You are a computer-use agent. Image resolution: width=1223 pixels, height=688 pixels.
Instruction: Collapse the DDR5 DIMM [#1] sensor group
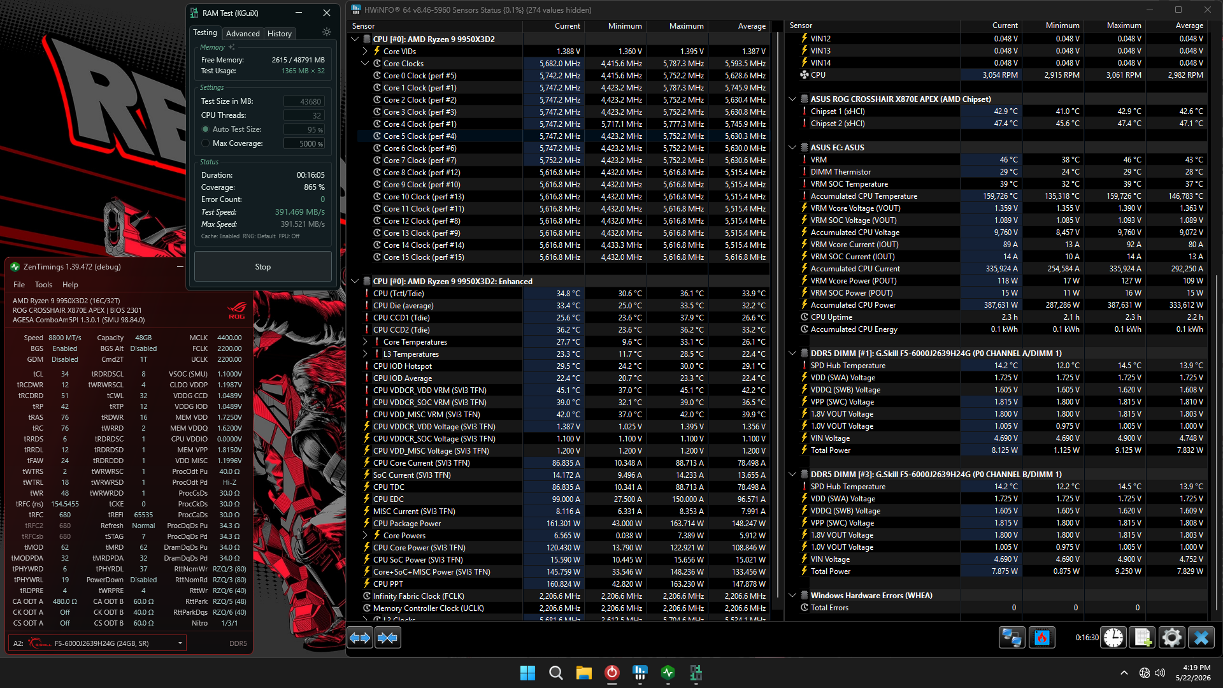click(792, 354)
